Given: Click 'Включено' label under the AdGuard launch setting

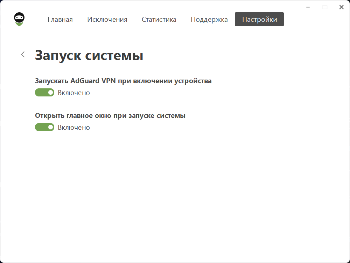Looking at the screenshot, I should pos(74,93).
